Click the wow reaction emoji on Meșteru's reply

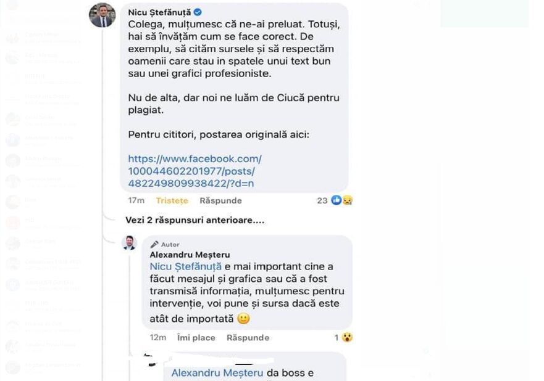point(348,337)
